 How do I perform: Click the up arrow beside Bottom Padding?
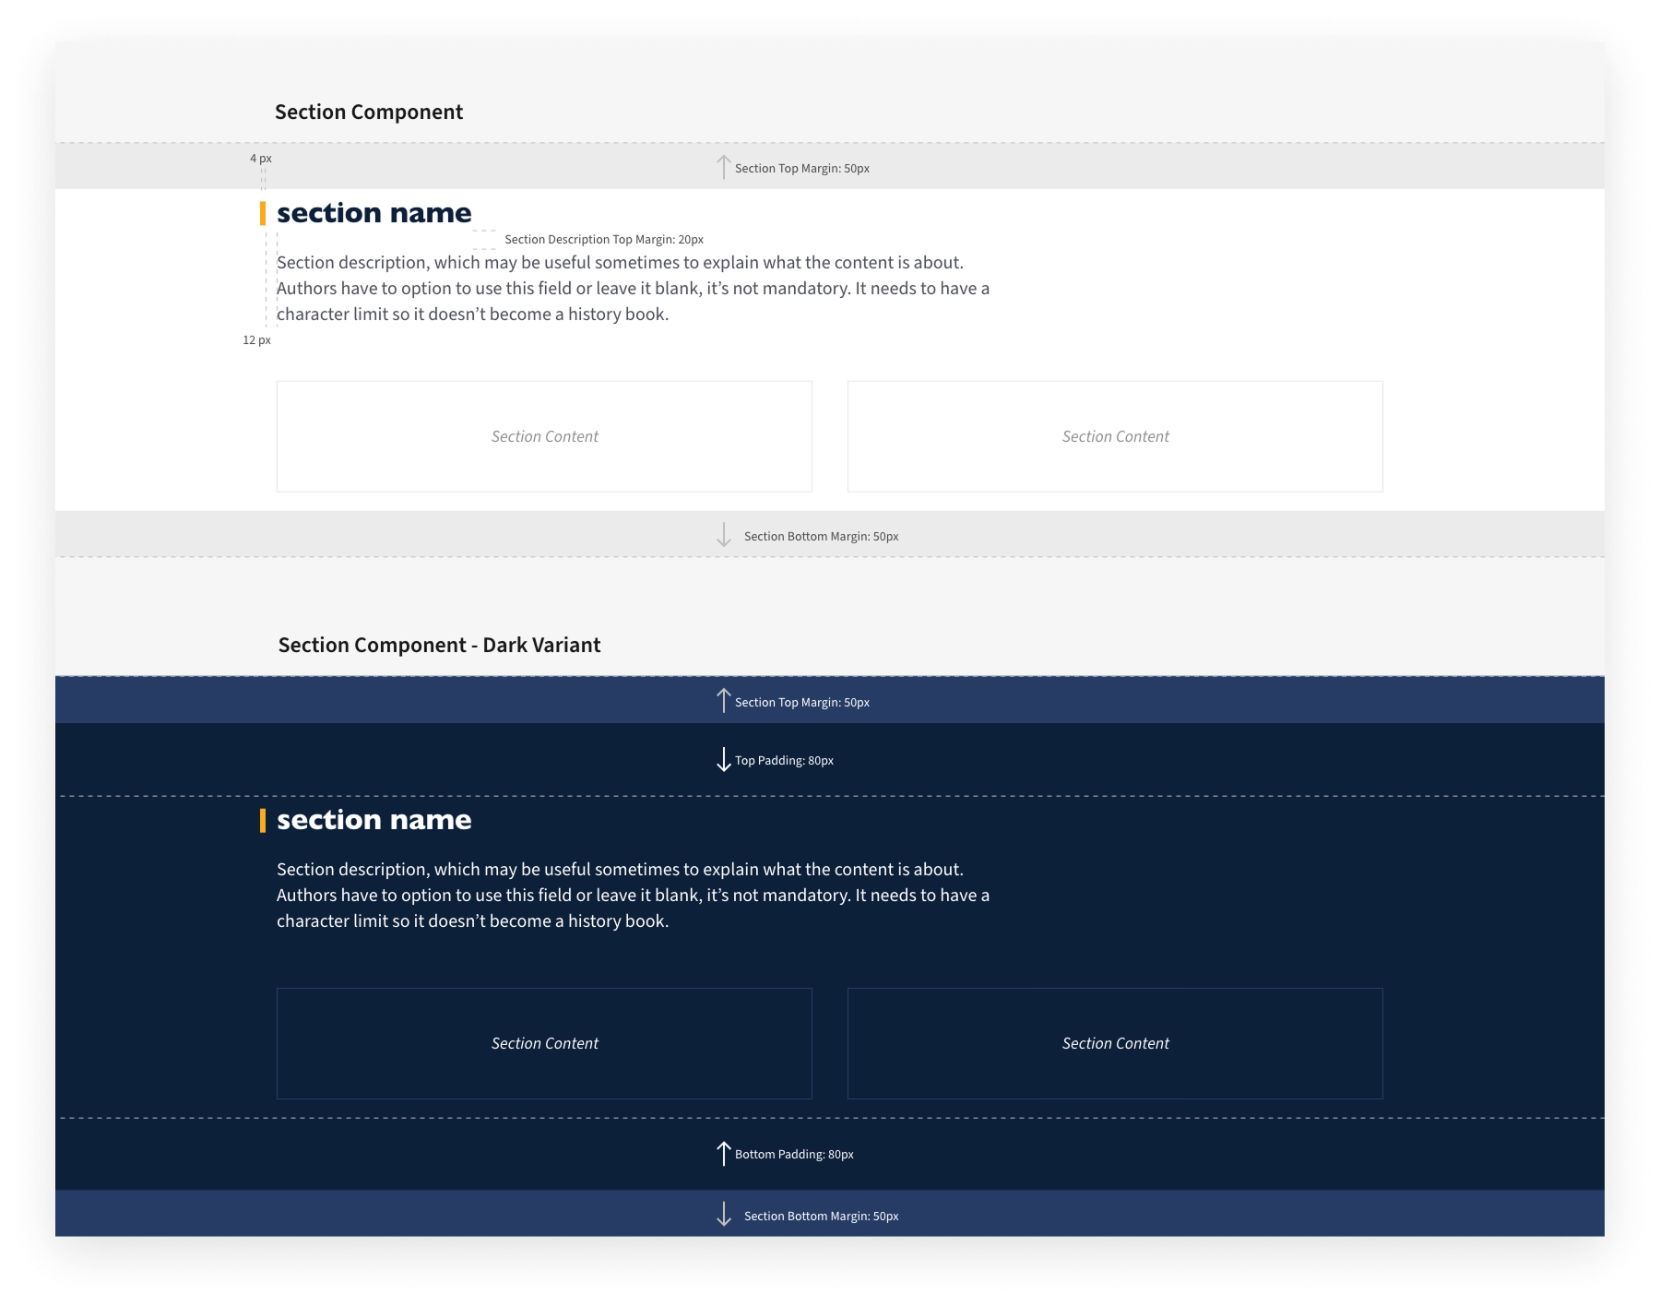coord(724,1154)
